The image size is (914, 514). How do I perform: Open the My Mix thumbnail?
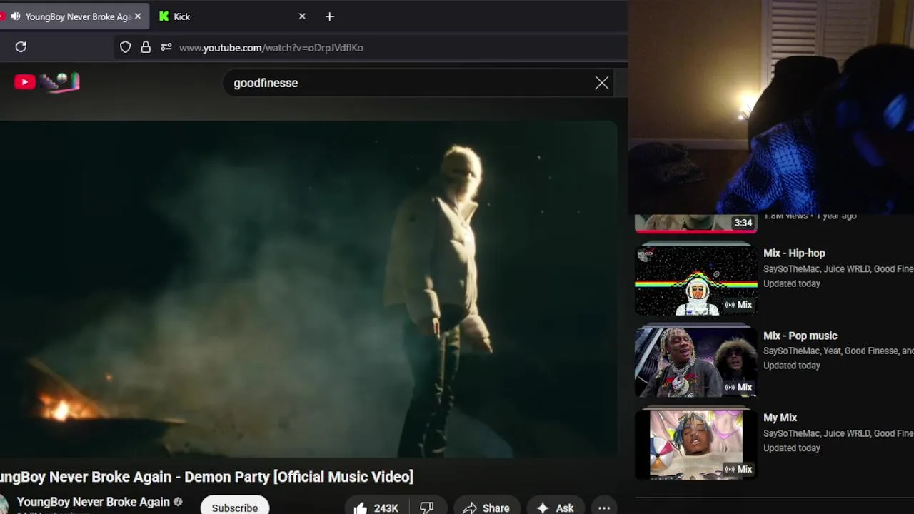coord(696,444)
